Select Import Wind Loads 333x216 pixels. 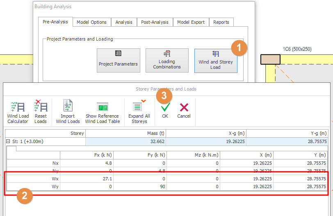coord(68,111)
